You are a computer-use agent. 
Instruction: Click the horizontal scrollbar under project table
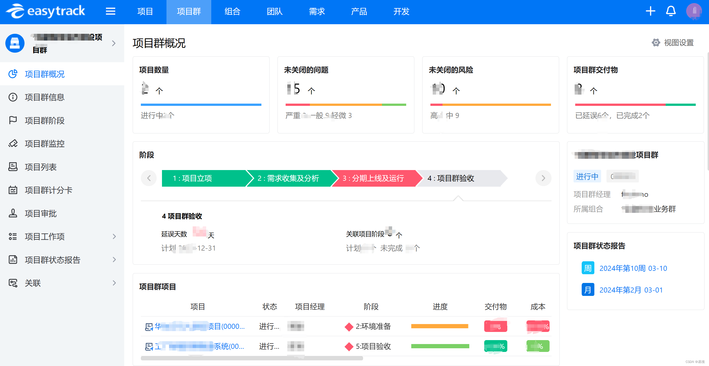[252, 358]
